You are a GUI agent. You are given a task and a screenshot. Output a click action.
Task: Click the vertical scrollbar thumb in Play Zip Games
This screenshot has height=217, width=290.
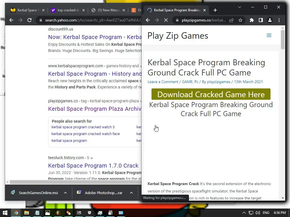(x=282, y=40)
